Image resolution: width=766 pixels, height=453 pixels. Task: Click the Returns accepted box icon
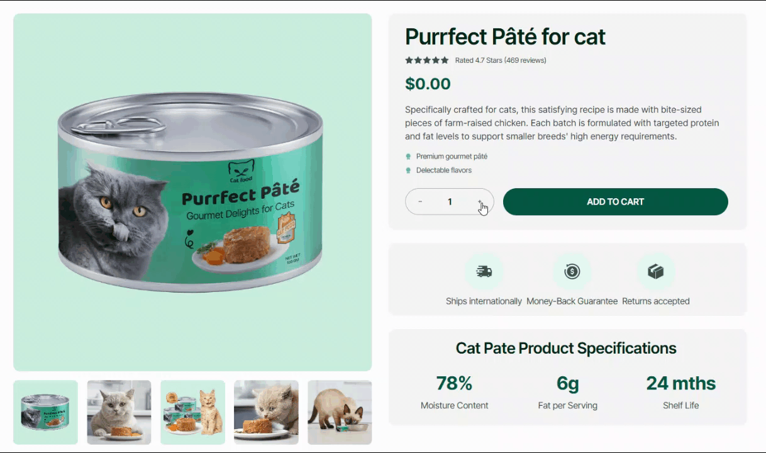[x=655, y=272]
